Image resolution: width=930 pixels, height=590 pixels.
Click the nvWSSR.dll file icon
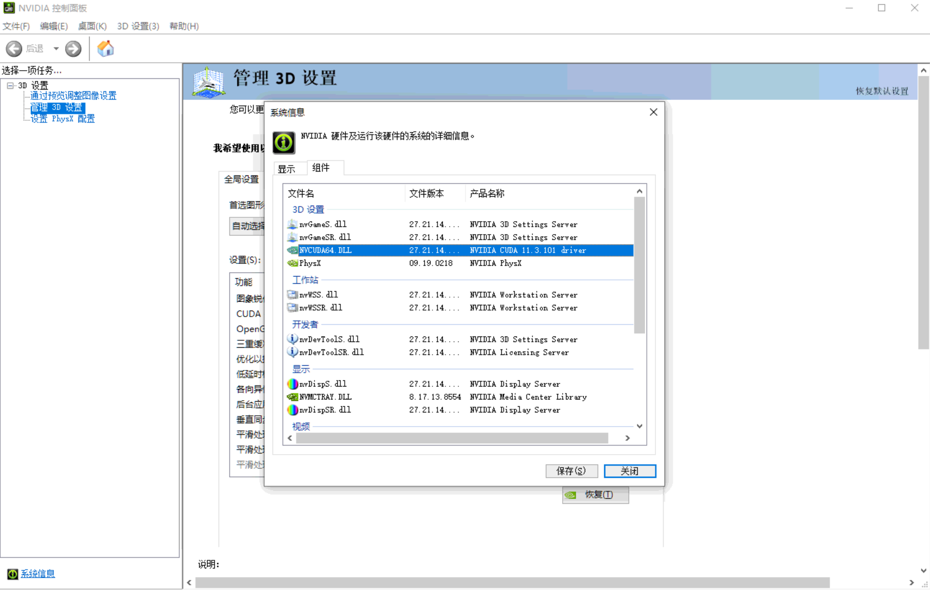[x=292, y=308]
